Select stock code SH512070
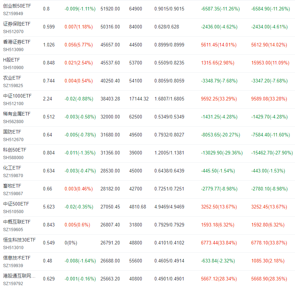The height and width of the screenshot is (288, 295). [13, 32]
